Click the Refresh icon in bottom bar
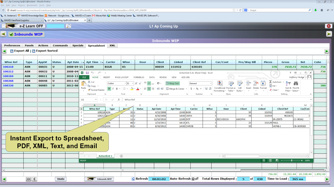This screenshot has width=334, height=187. coord(133,179)
